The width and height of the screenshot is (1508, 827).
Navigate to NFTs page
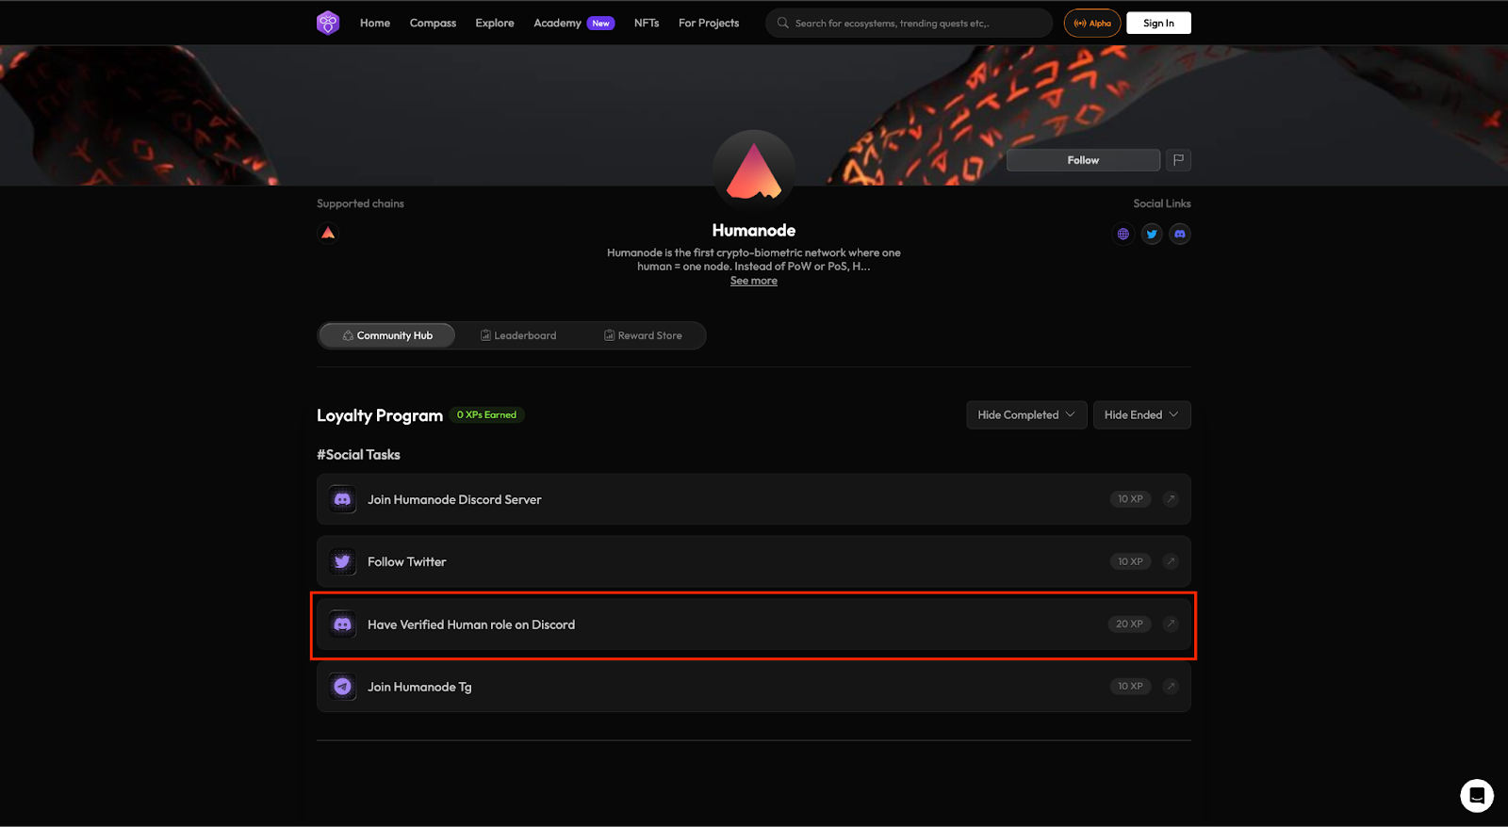[x=647, y=23]
